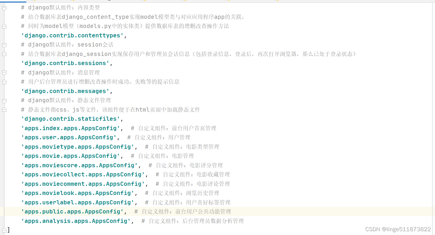The height and width of the screenshot is (235, 435).
Task: Click the comment 自定义组件:电影类型管理
Action: (x=182, y=147)
